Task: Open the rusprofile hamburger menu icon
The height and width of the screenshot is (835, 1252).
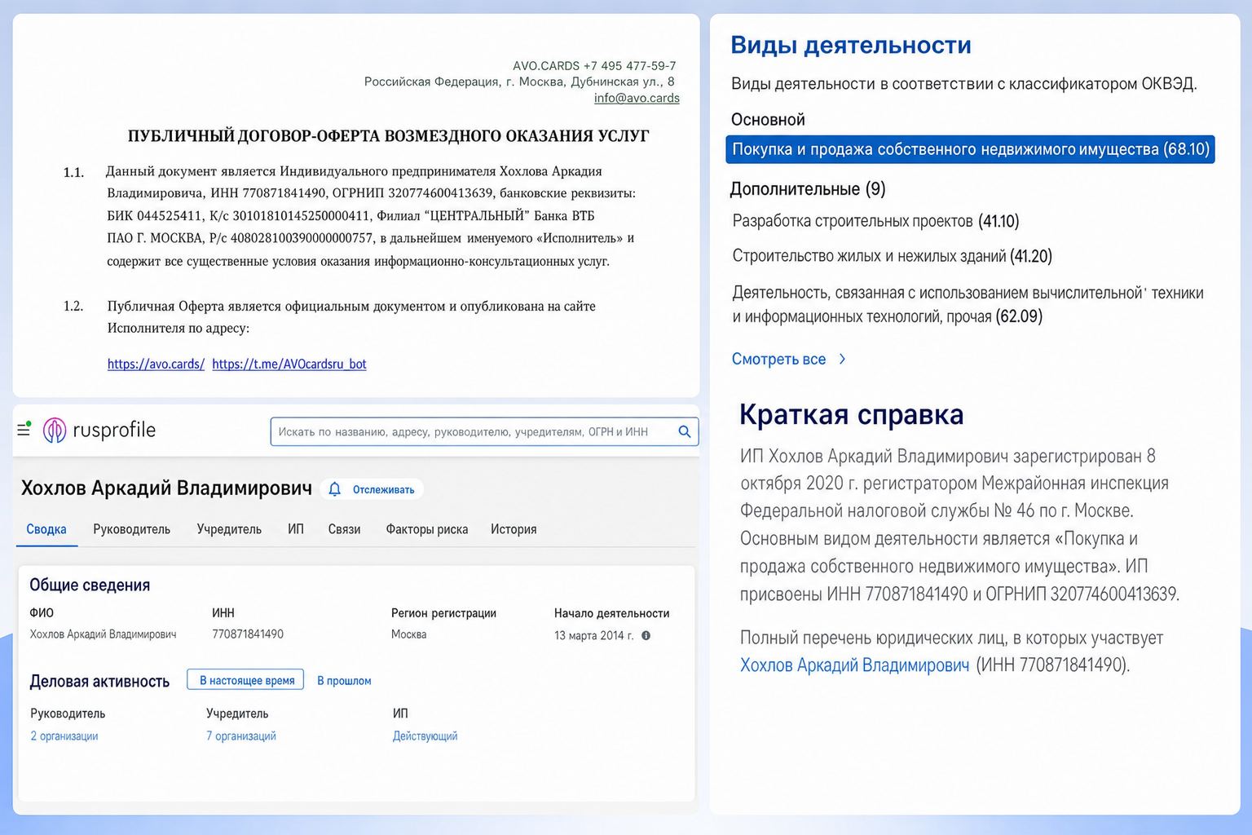Action: point(24,429)
